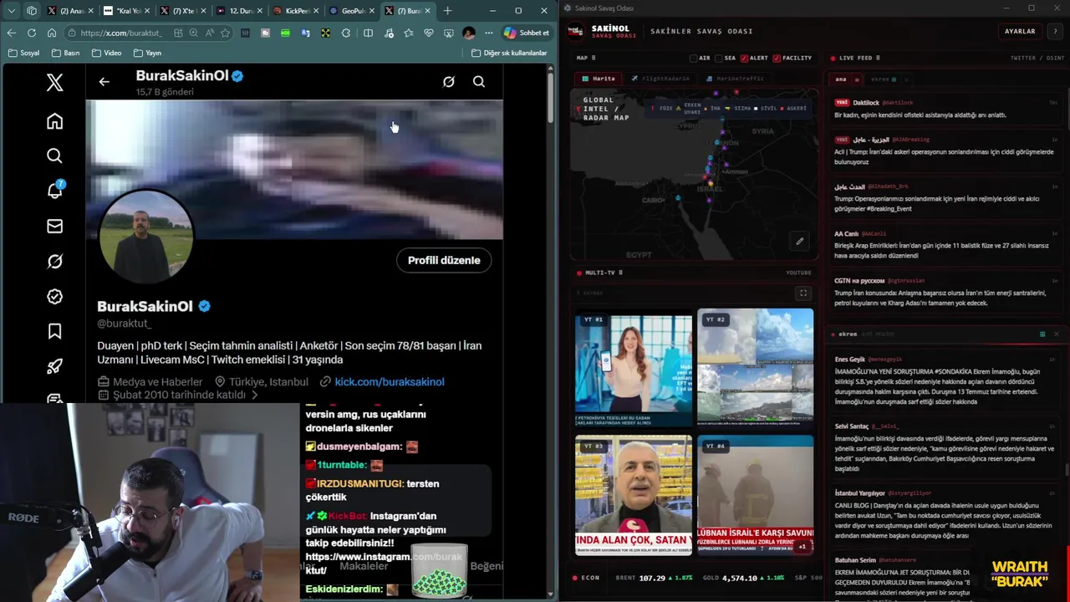Open kick.com/buraksakinol profile link
The height and width of the screenshot is (602, 1070).
[390, 381]
